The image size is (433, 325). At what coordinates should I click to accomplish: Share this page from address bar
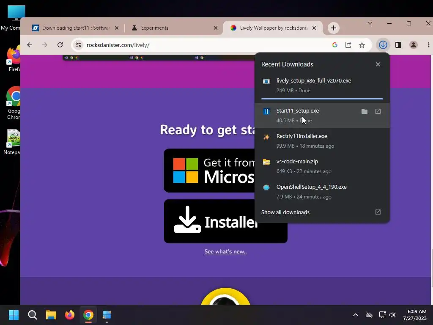point(348,45)
